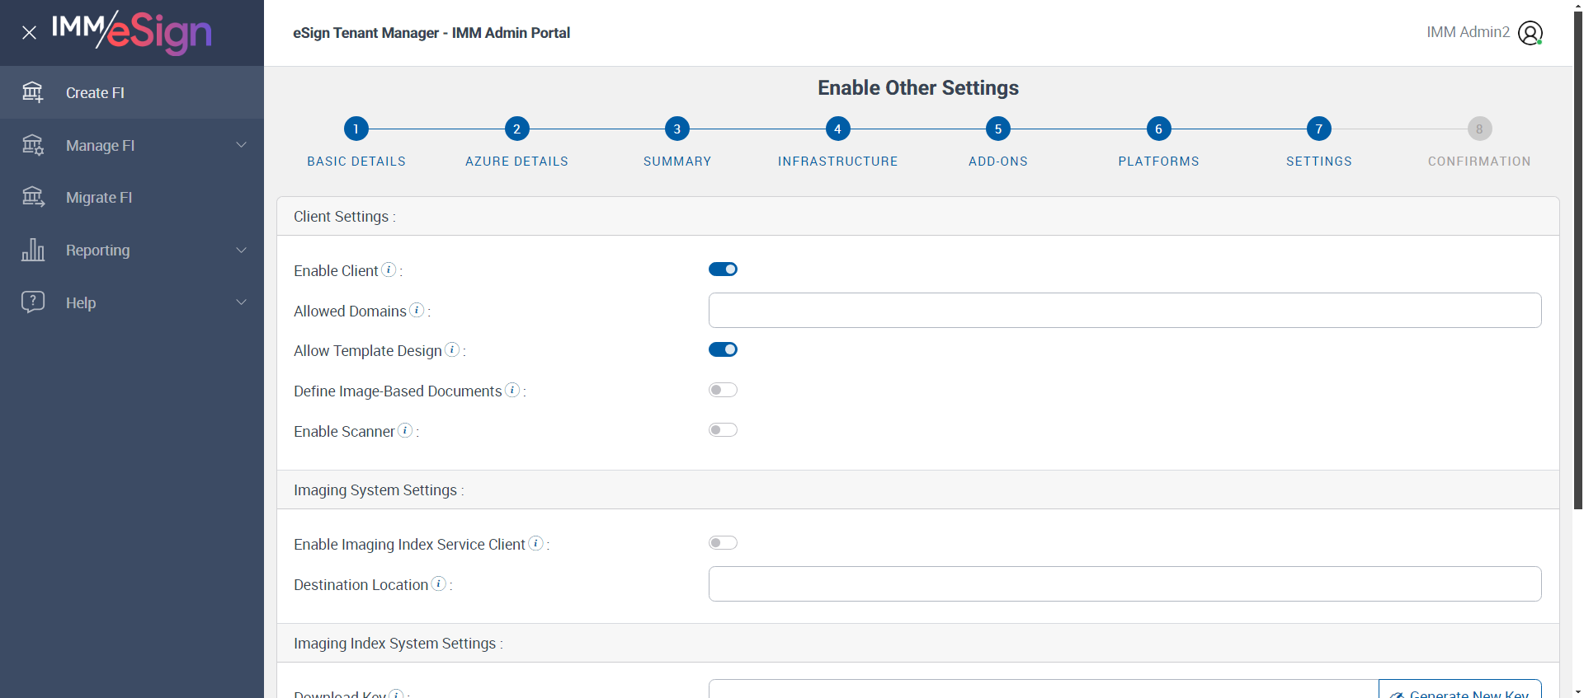Click info icon next to Enable Client
This screenshot has height=698, width=1584.
(x=389, y=269)
